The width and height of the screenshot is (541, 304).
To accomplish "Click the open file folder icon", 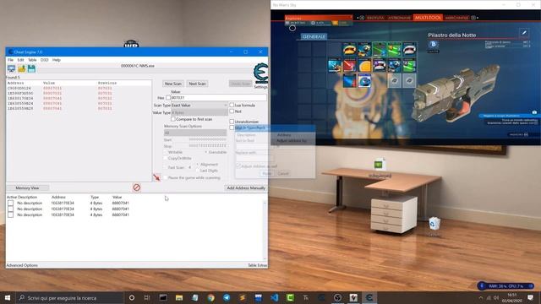I will tap(22, 68).
